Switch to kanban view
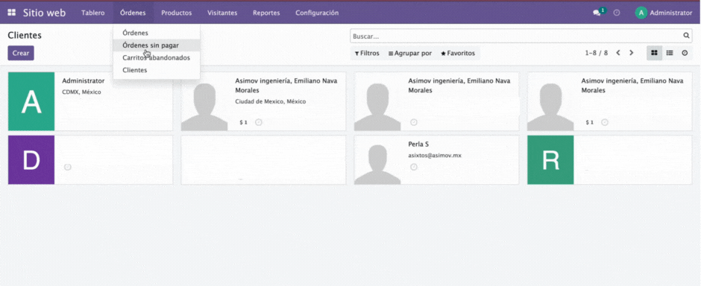This screenshot has height=286, width=701. pyautogui.click(x=654, y=53)
